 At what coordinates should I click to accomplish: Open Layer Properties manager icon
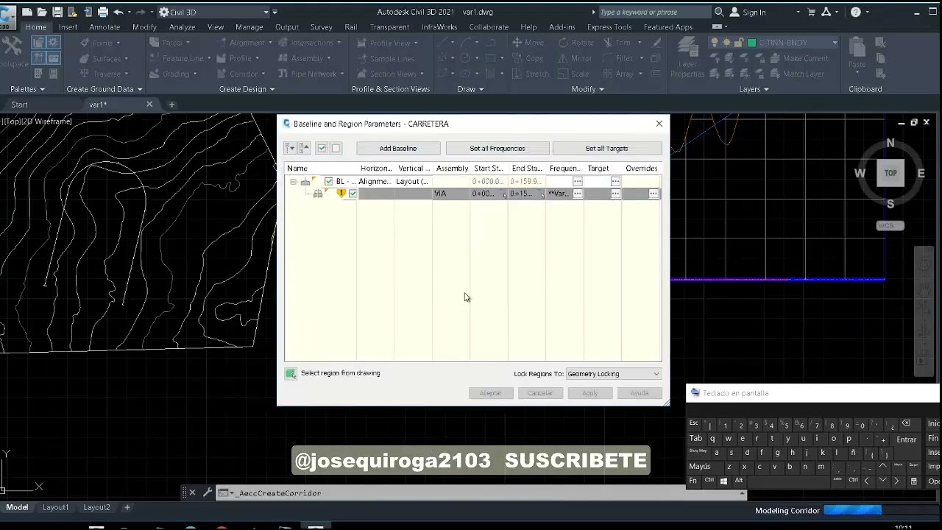pos(687,57)
